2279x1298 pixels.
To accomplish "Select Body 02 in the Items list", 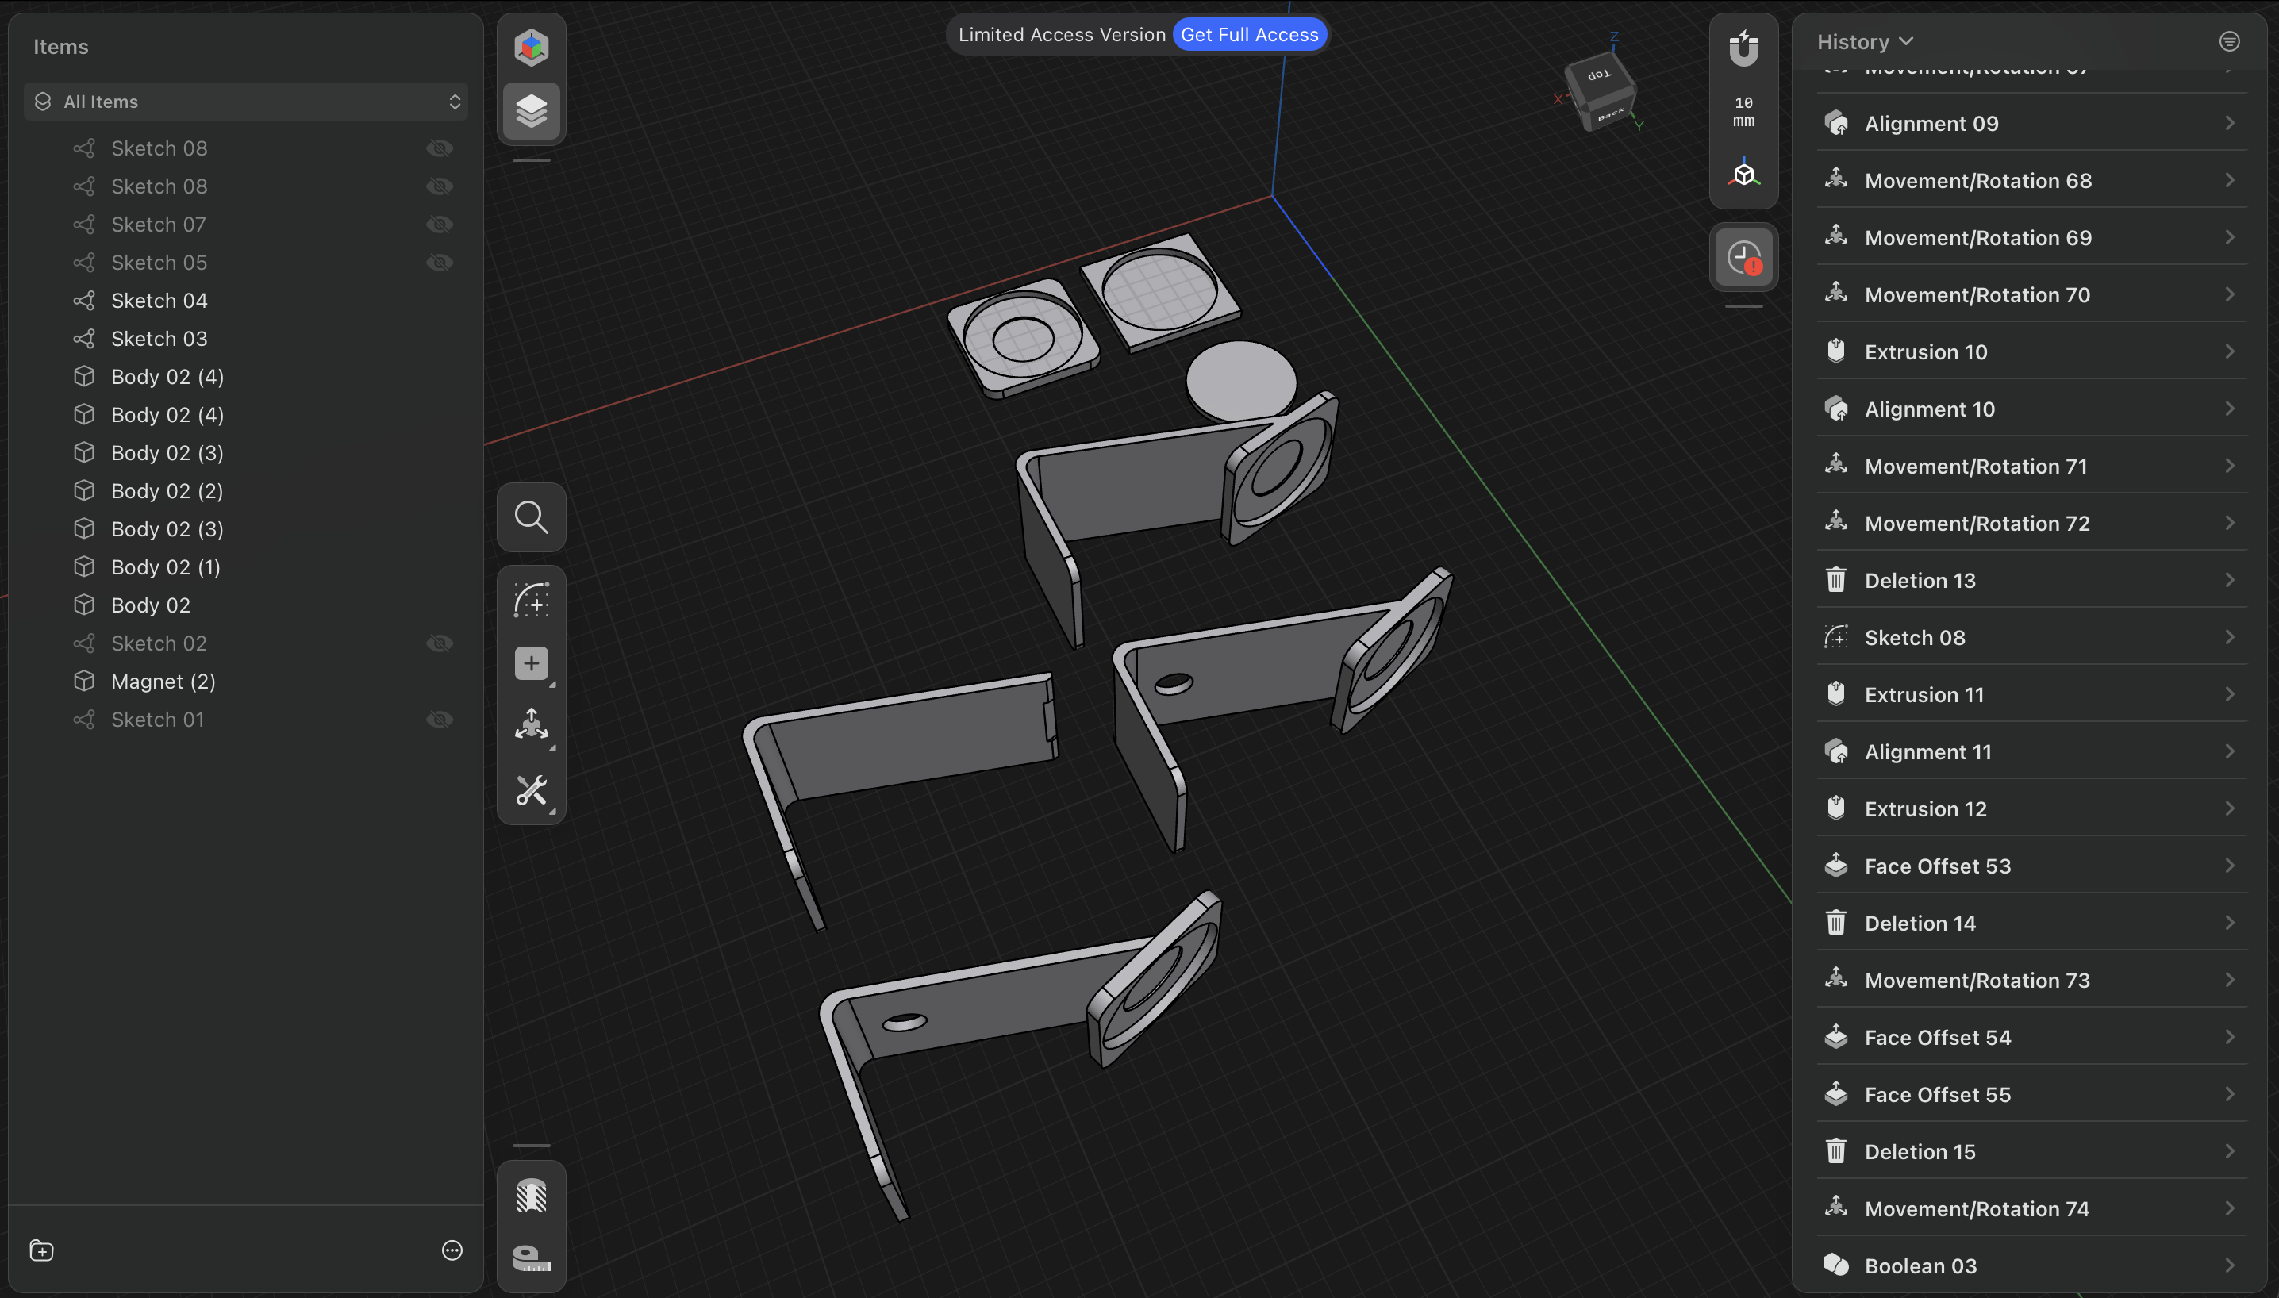I will [x=152, y=605].
